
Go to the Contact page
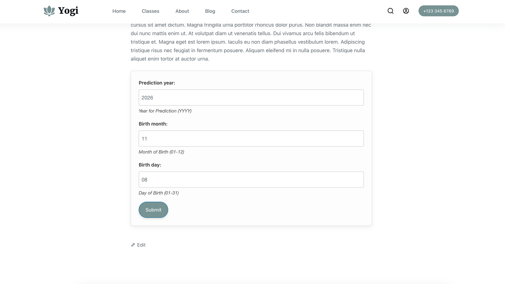click(x=240, y=11)
